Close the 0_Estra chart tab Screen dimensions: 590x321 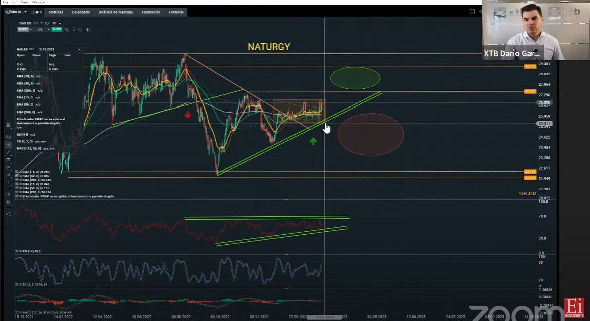[41, 12]
